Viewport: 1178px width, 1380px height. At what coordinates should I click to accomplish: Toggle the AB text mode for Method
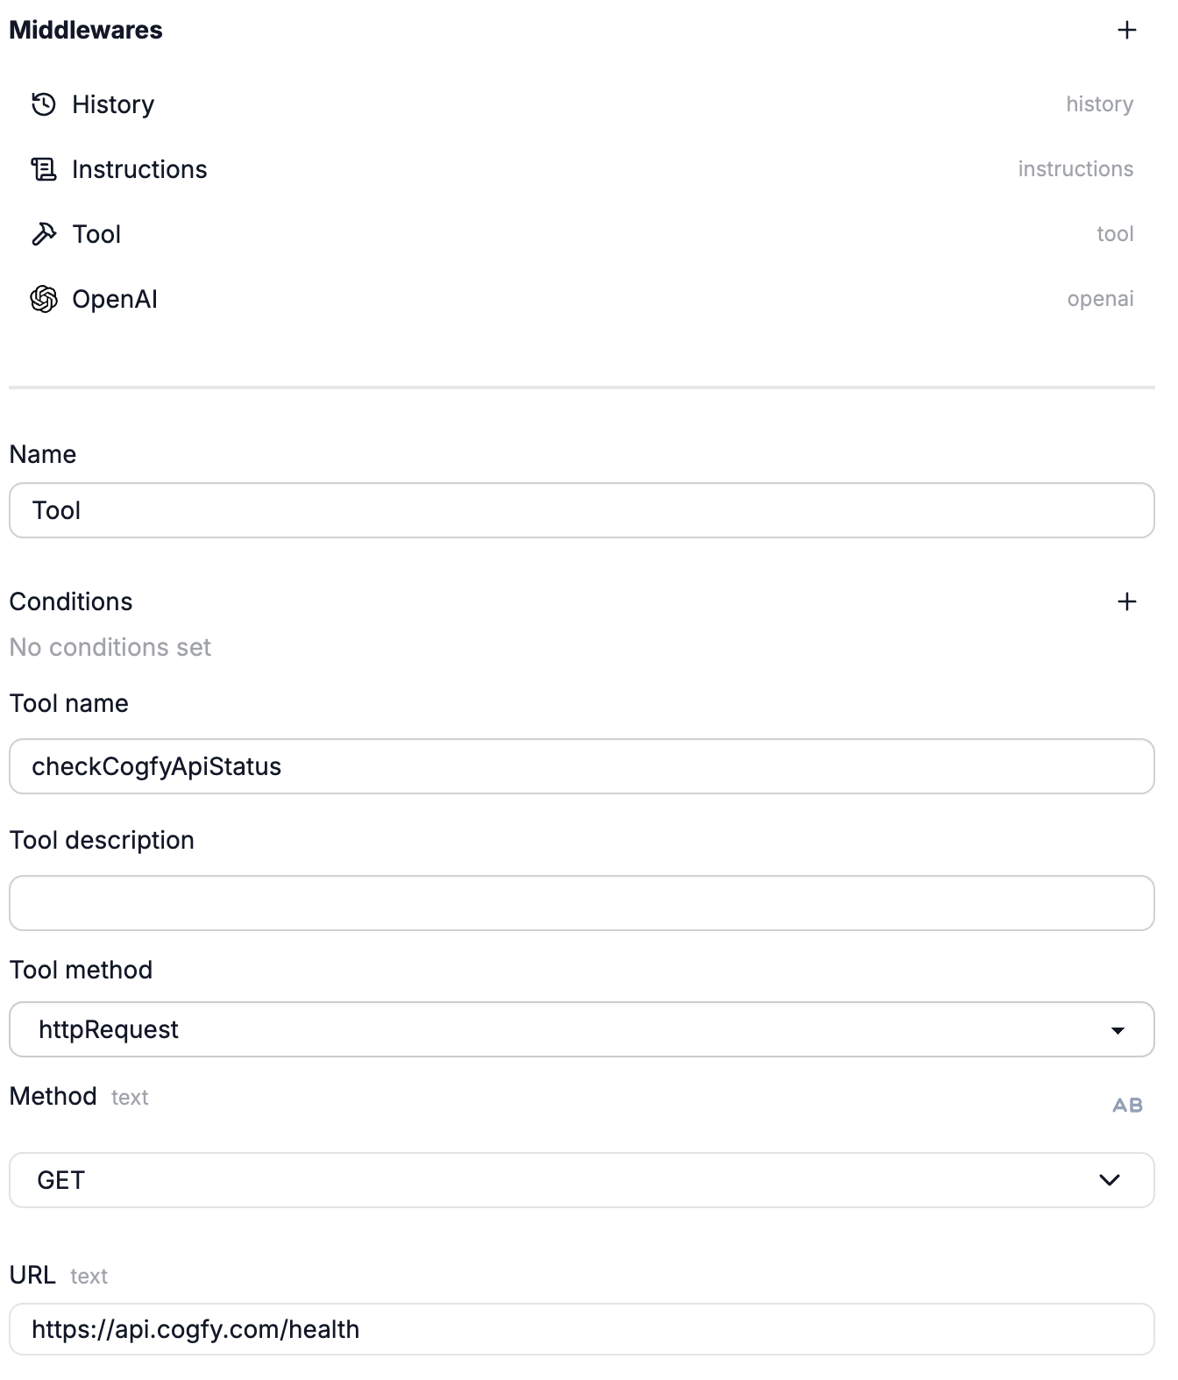pyautogui.click(x=1127, y=1105)
